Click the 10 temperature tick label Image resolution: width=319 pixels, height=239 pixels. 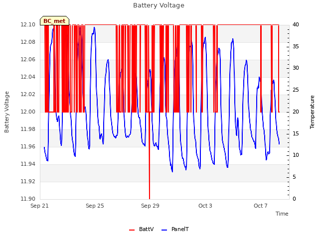coord(296,155)
